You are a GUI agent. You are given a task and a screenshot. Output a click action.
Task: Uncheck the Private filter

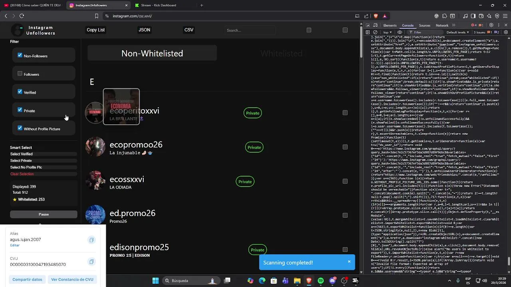click(20, 110)
